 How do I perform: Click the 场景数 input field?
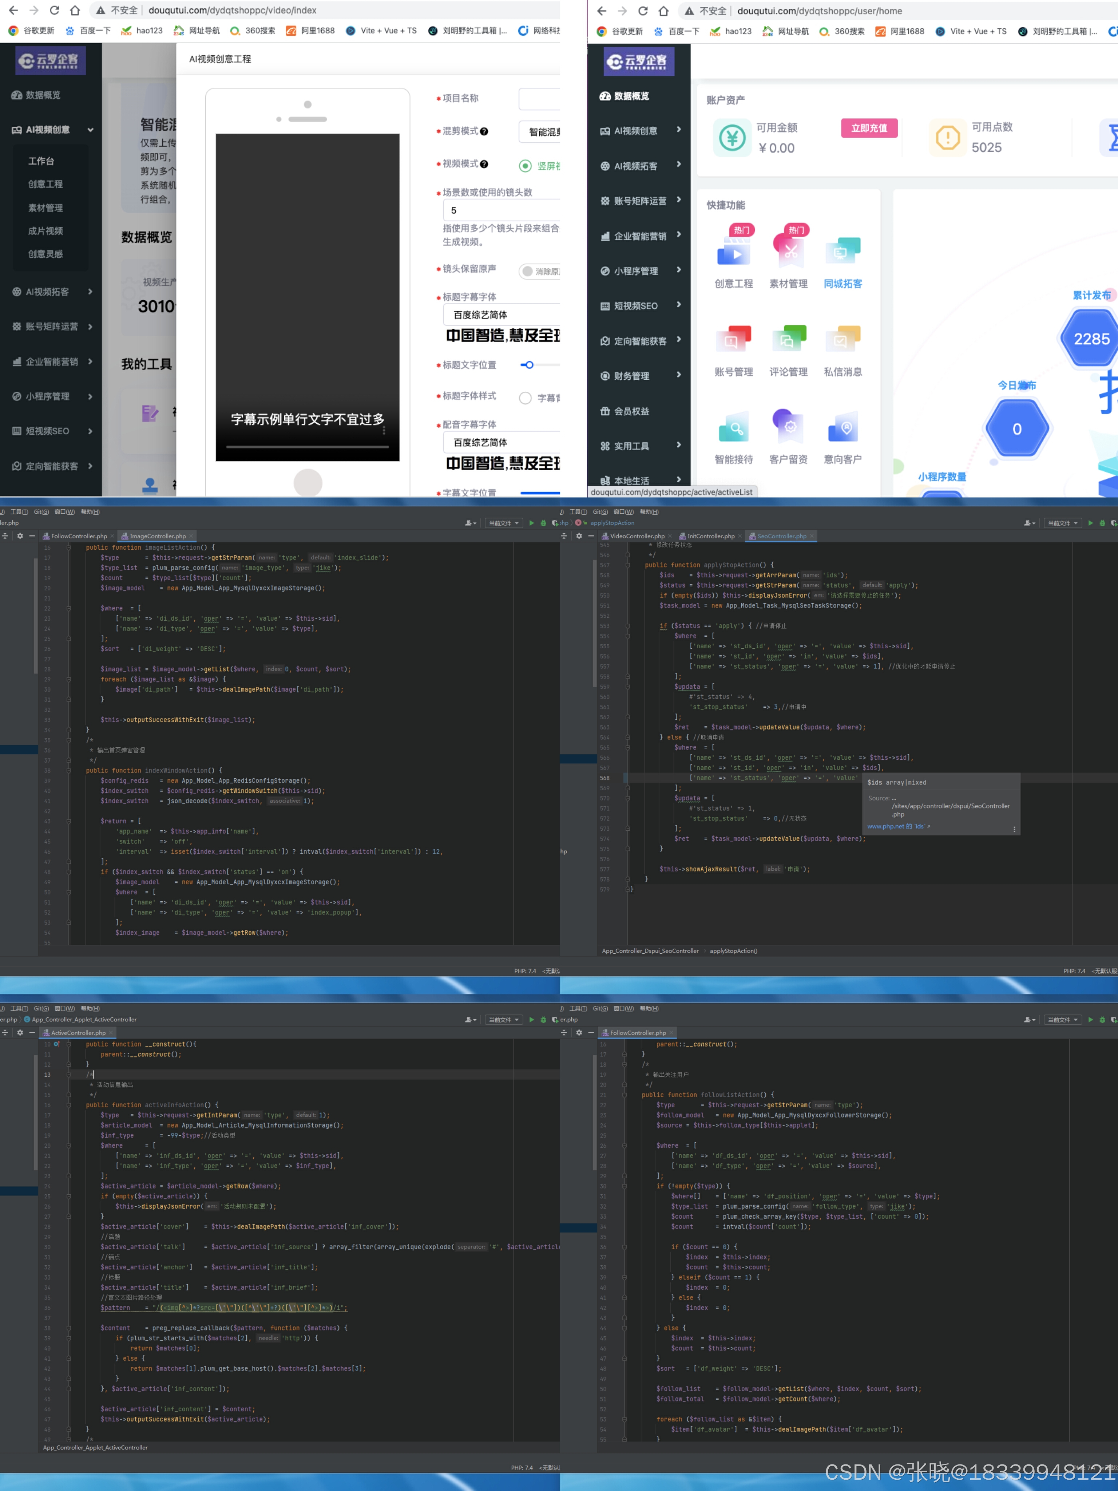point(502,210)
